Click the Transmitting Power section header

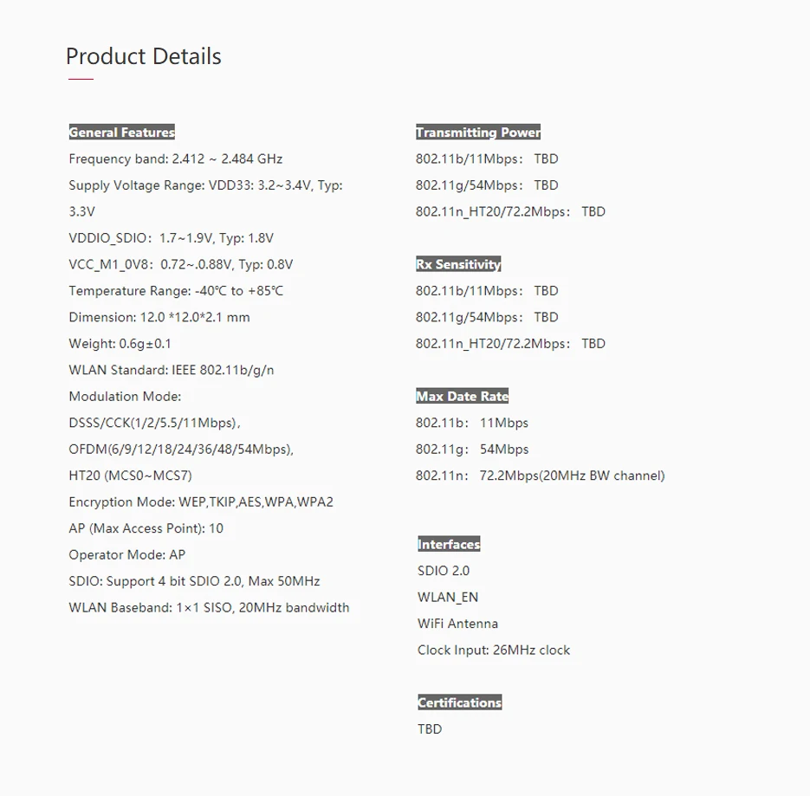click(x=478, y=133)
